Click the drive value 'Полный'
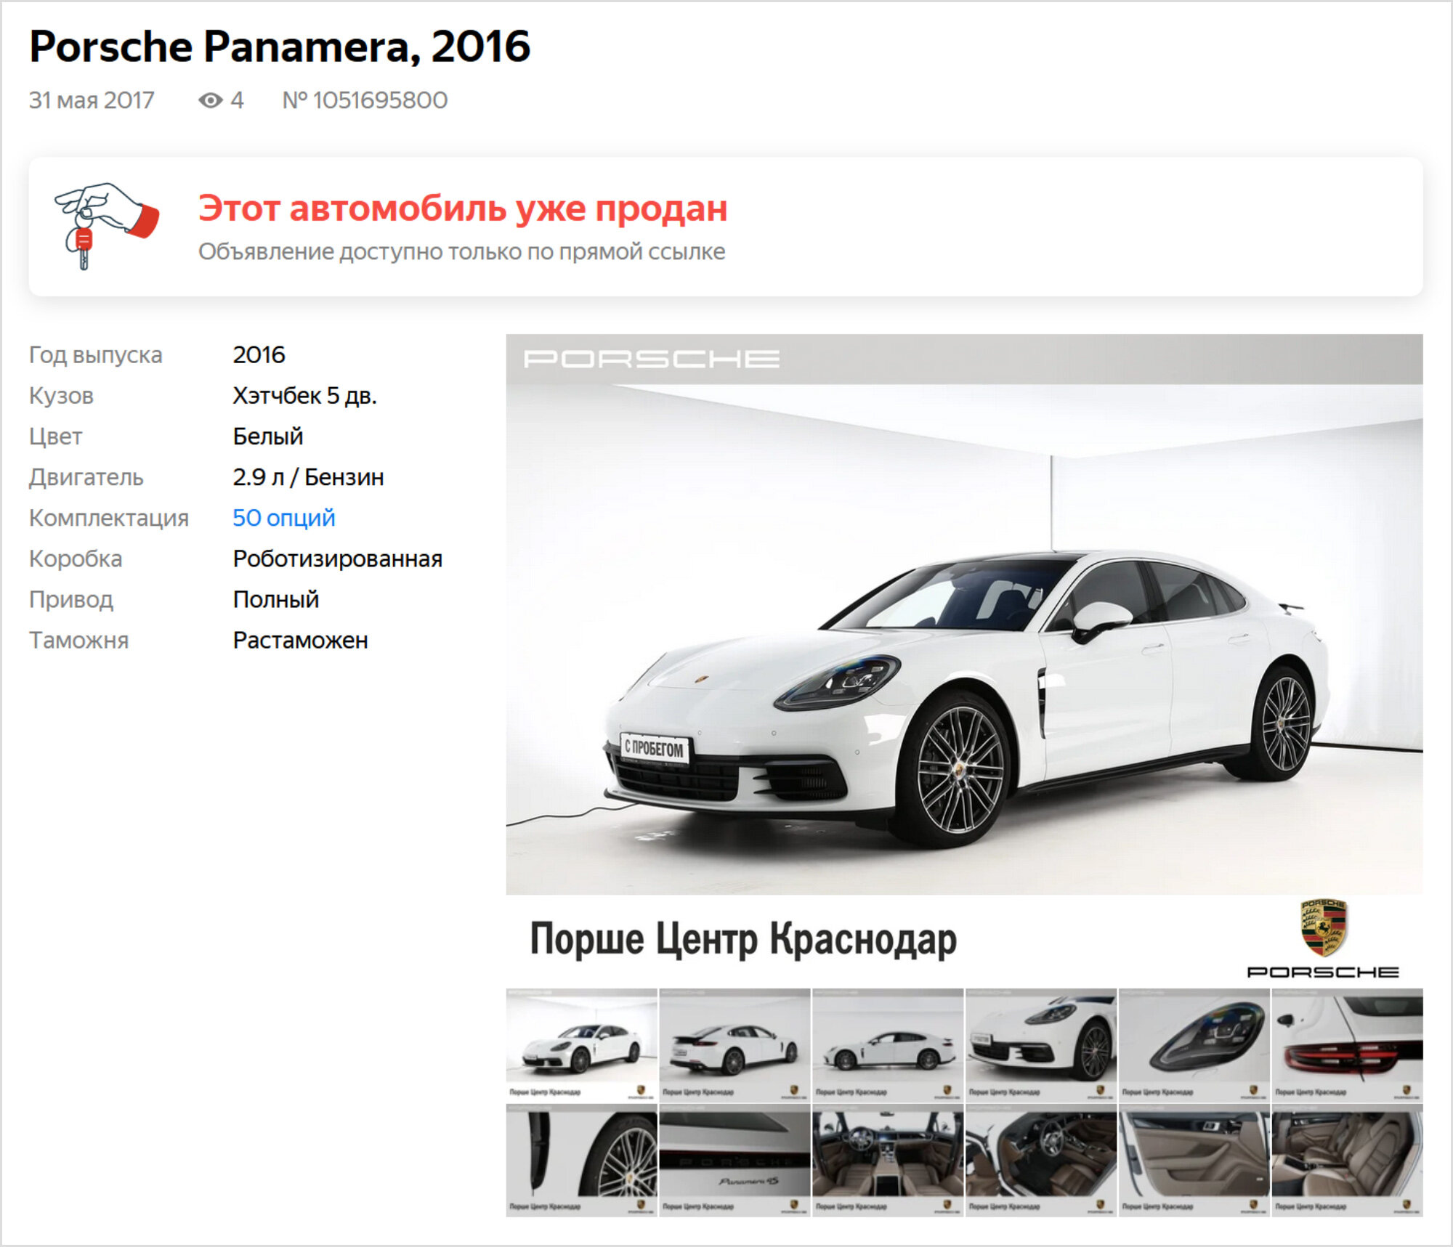The width and height of the screenshot is (1453, 1247). (x=276, y=599)
